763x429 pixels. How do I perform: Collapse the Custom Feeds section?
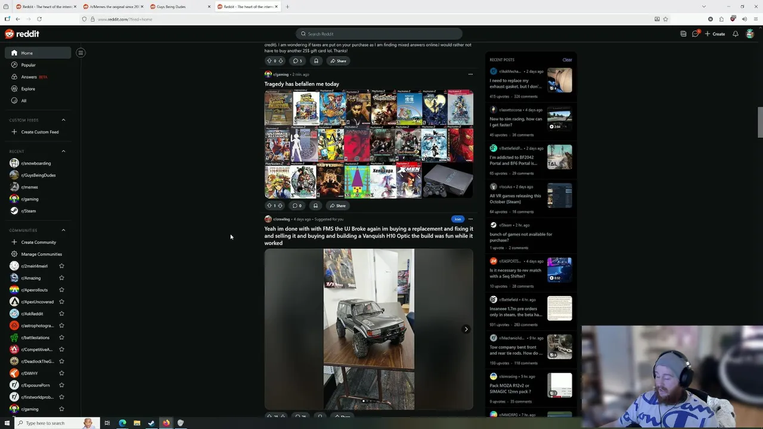[x=63, y=120]
